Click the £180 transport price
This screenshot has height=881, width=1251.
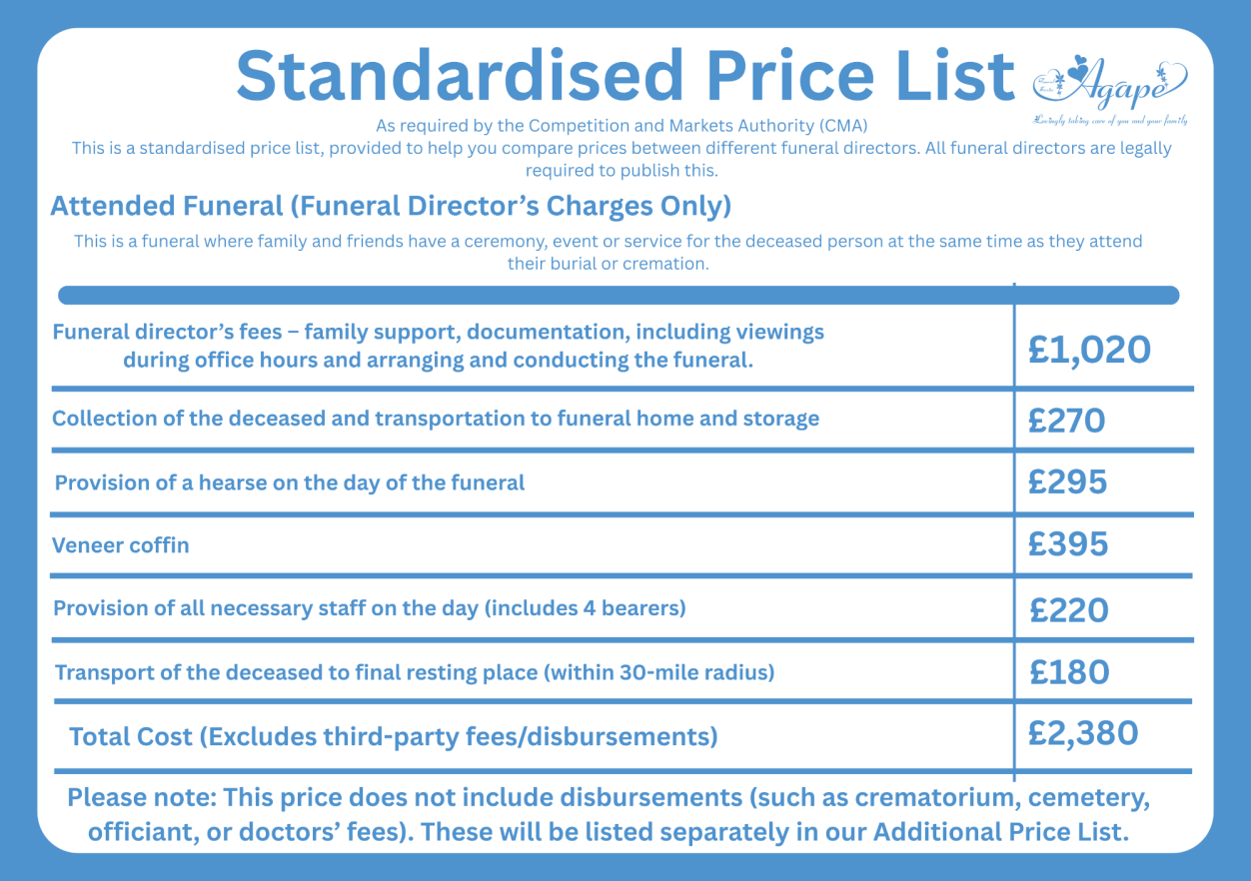(1069, 671)
